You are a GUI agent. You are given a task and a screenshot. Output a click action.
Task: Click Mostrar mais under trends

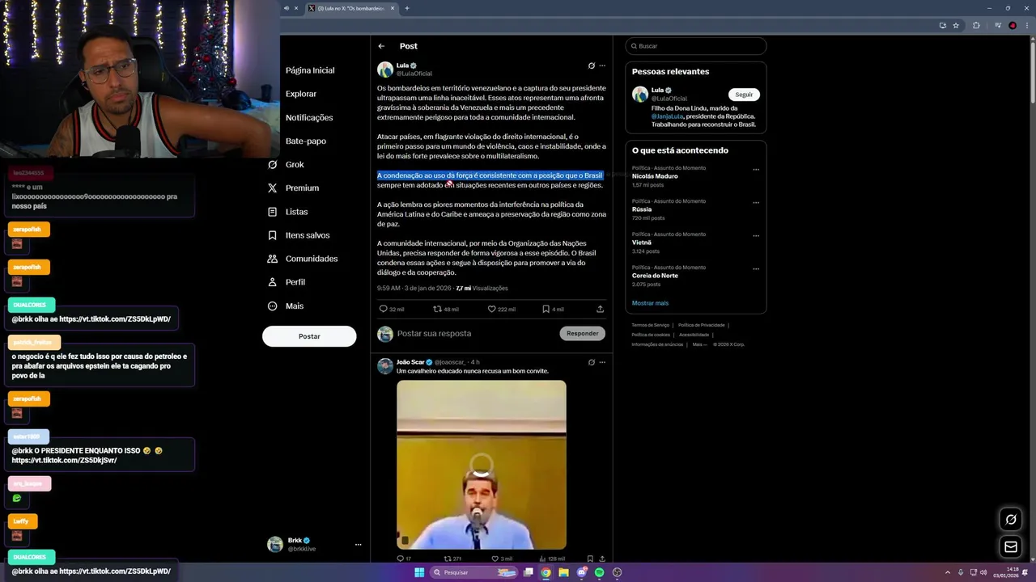click(650, 303)
